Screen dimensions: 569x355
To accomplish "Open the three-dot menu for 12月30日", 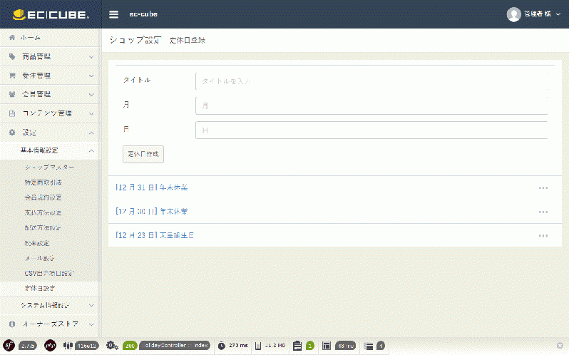I will pos(543,212).
